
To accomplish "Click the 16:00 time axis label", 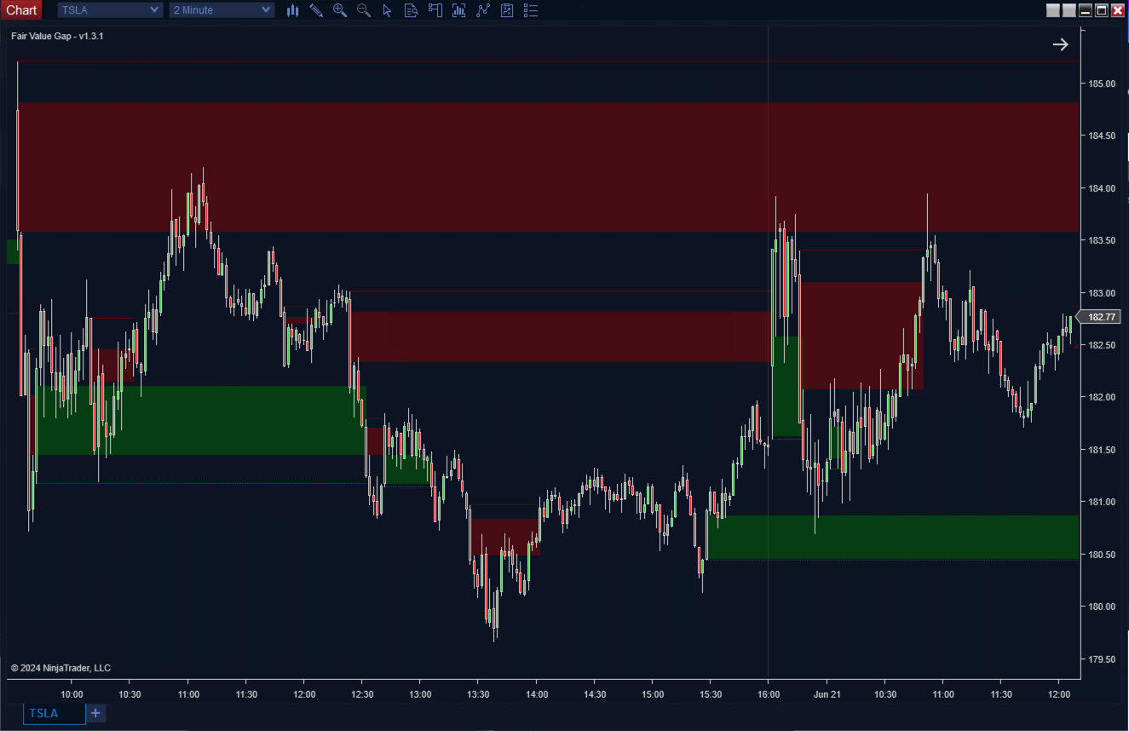I will click(x=769, y=694).
